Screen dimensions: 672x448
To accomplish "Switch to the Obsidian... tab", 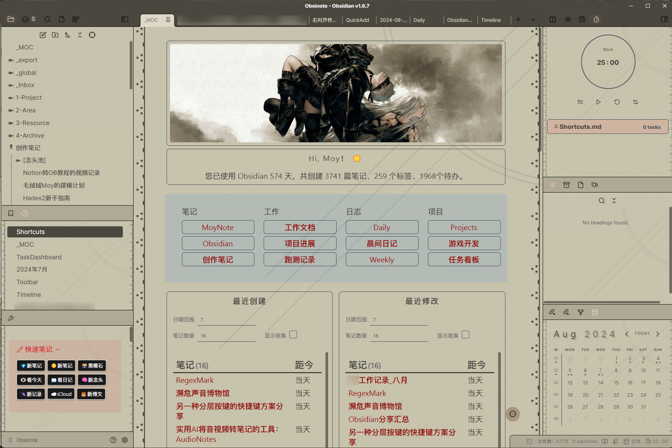I will tap(459, 20).
